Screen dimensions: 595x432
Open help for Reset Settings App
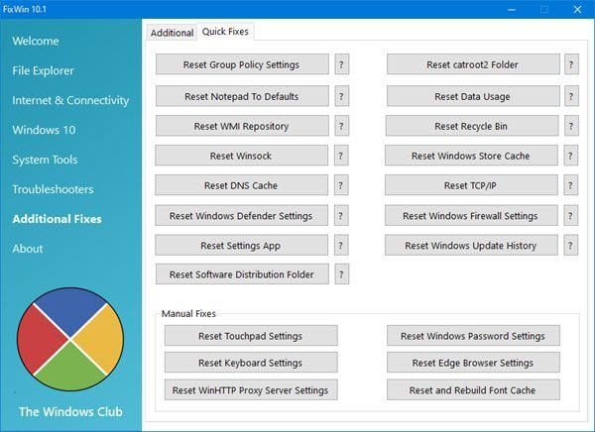click(341, 246)
